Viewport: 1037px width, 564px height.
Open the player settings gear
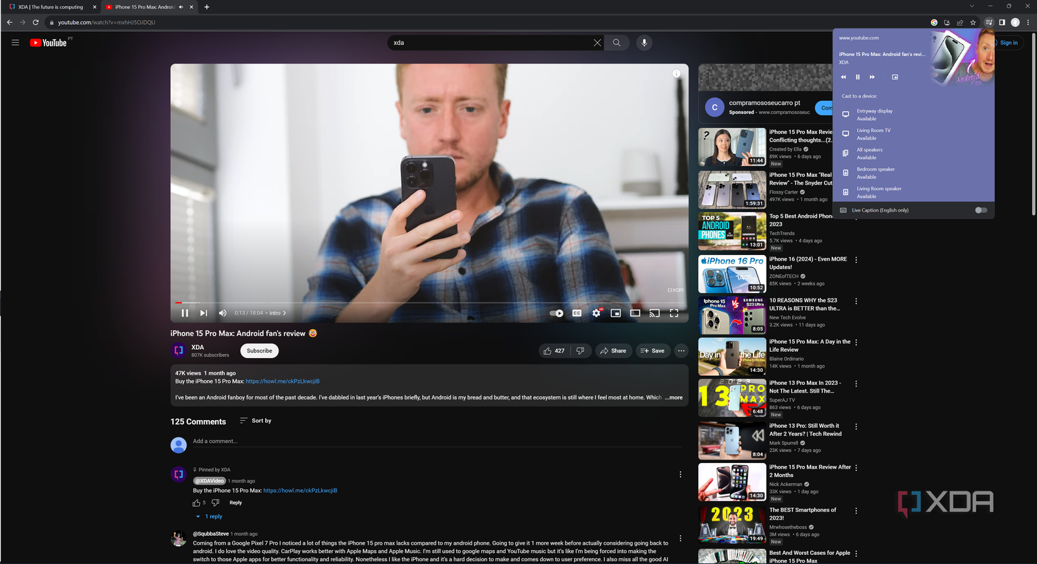coord(596,313)
